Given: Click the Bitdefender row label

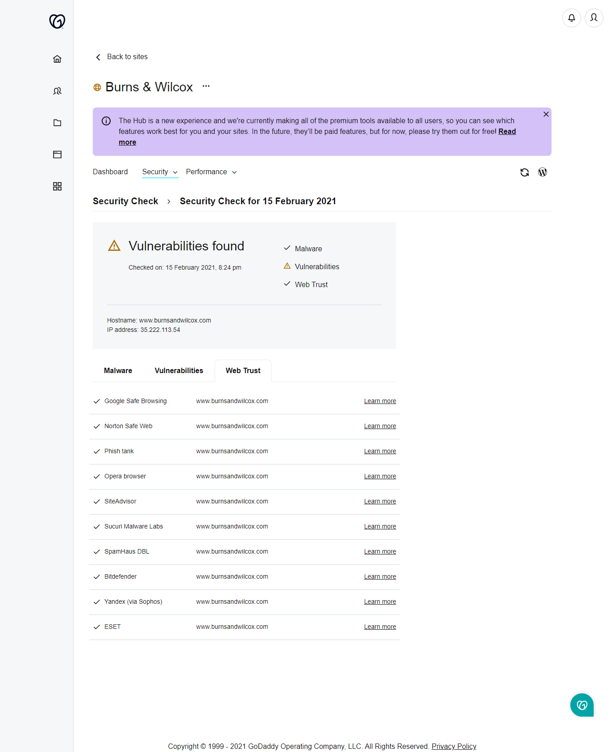Looking at the screenshot, I should (121, 577).
